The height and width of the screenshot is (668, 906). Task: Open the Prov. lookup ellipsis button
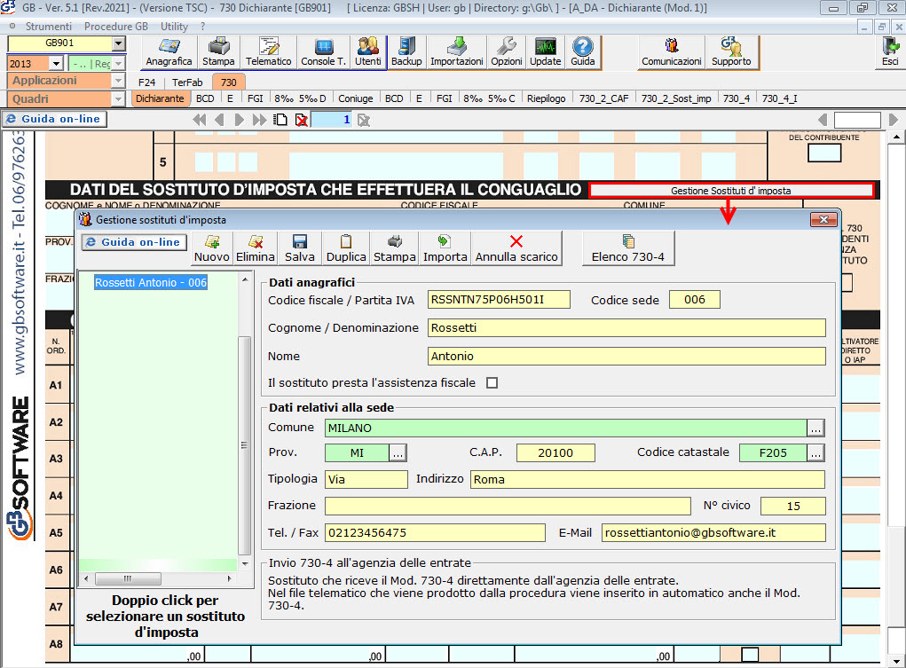coord(398,453)
